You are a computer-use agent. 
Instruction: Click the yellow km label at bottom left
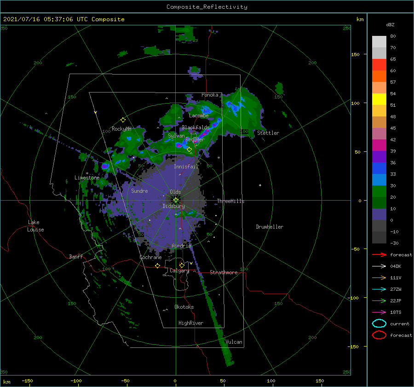point(6,382)
